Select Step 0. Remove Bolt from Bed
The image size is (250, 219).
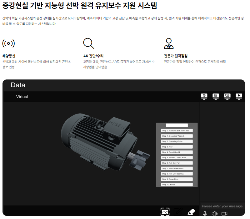click(x=177, y=130)
